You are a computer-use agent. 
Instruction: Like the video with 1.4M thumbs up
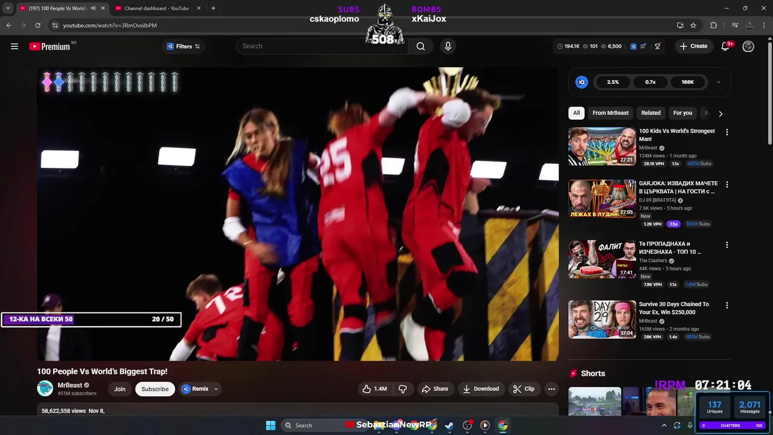374,389
